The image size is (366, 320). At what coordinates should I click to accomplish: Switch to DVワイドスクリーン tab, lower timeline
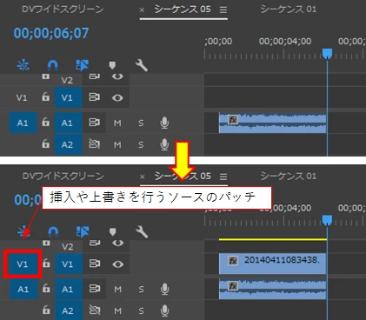point(63,176)
